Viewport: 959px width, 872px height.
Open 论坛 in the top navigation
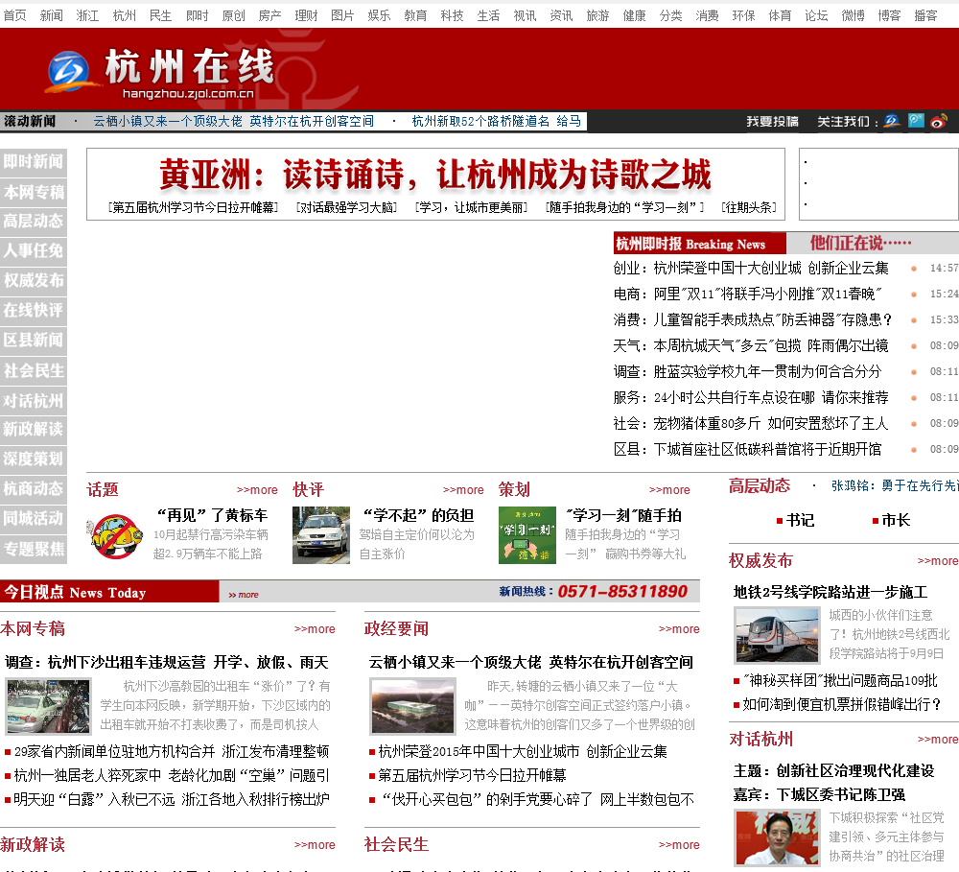[816, 15]
